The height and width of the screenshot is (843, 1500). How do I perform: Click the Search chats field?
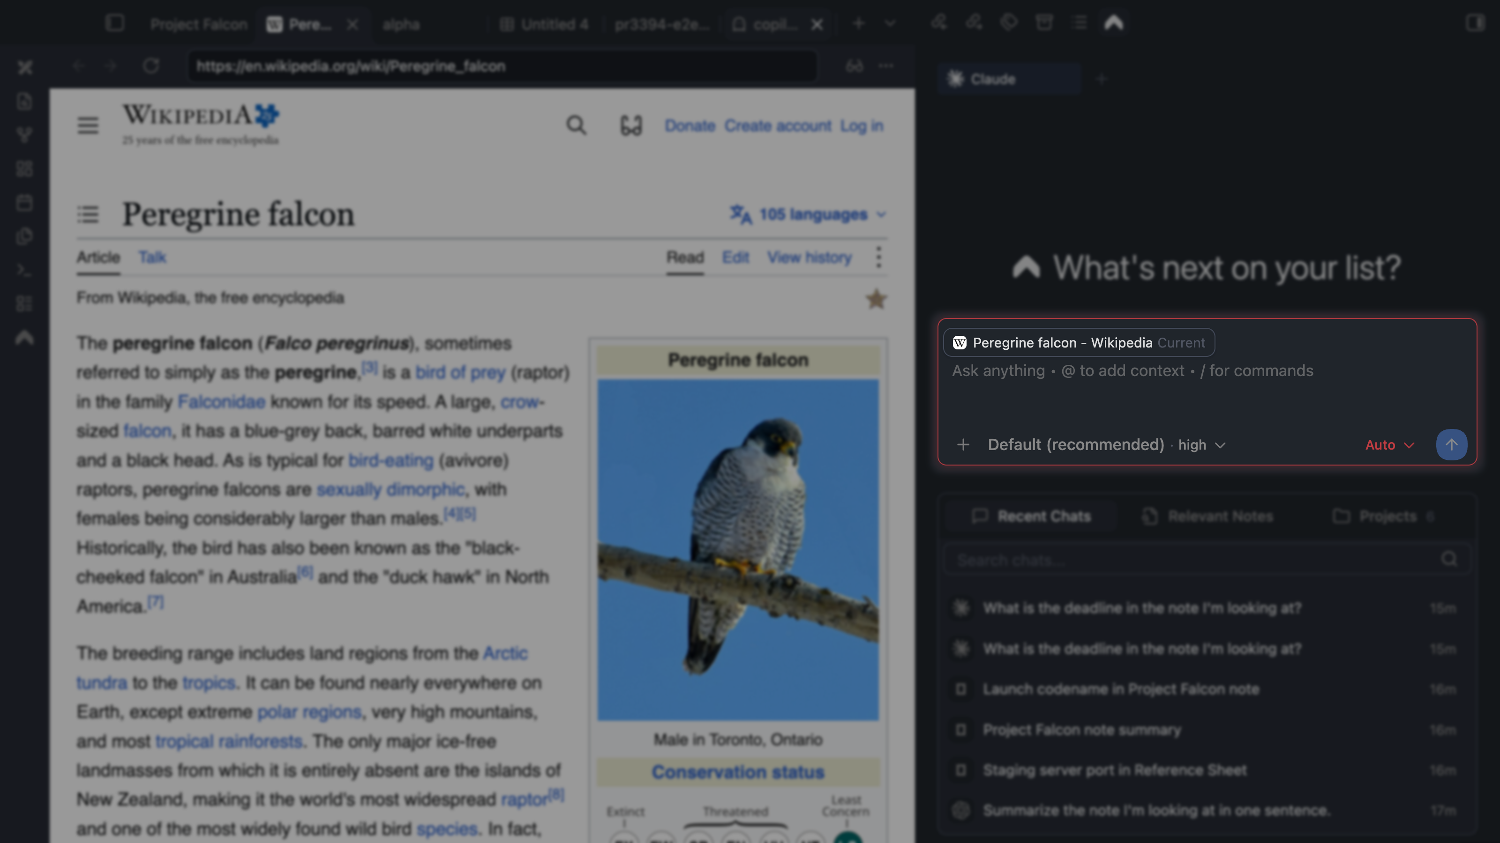pos(1207,560)
